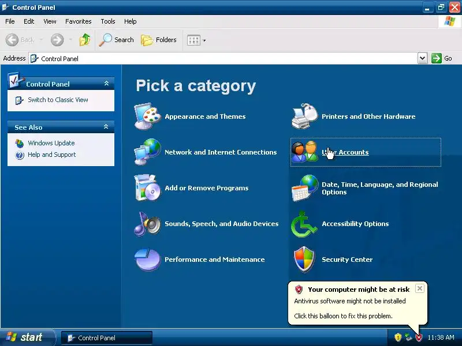Image resolution: width=462 pixels, height=346 pixels.
Task: Open the View menu
Action: coord(50,21)
